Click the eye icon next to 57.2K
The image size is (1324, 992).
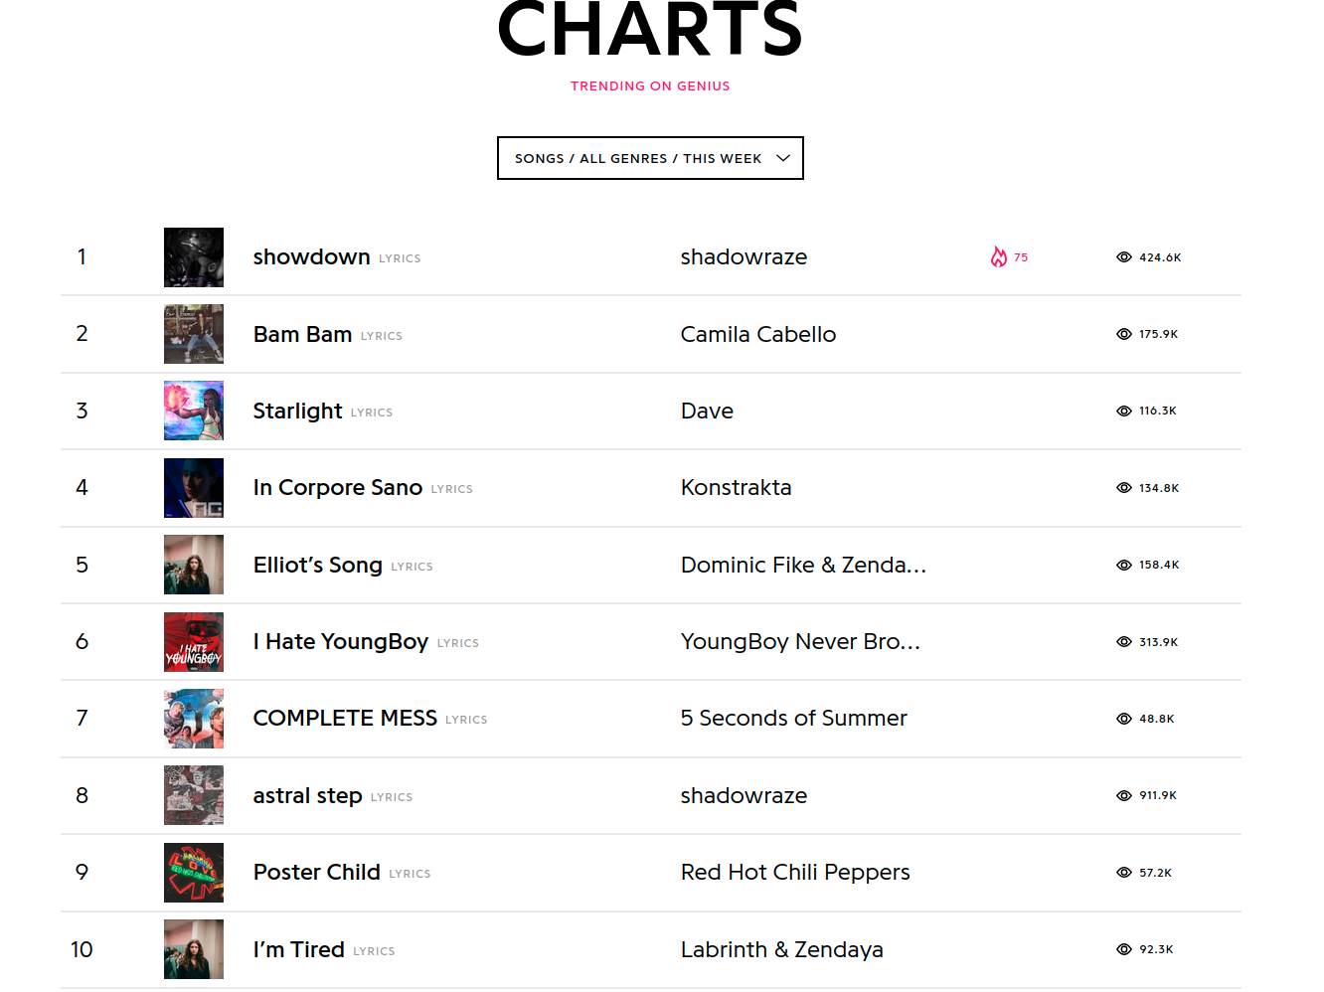point(1124,873)
